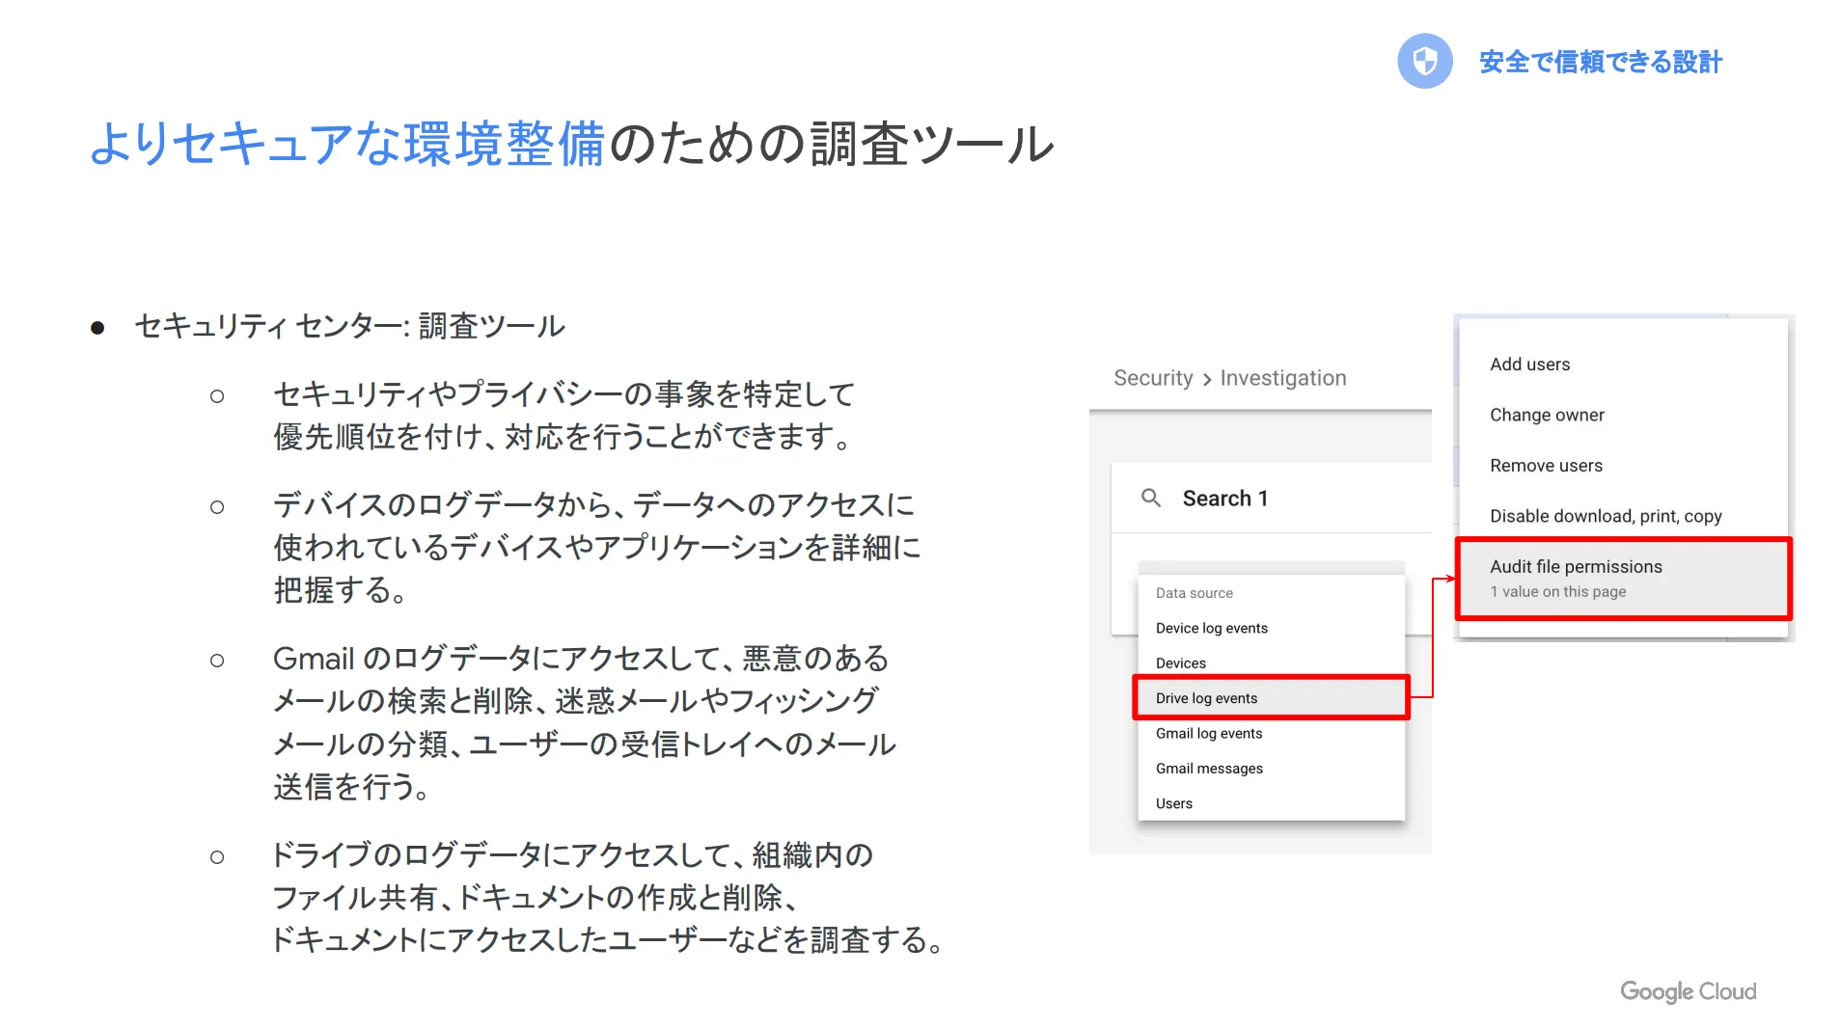Choose Audit file permissions action
1841x1028 pixels.
point(1623,579)
